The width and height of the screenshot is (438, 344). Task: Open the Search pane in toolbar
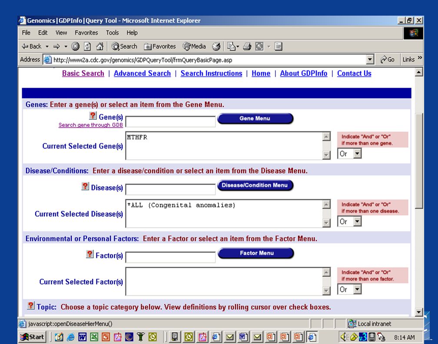pyautogui.click(x=124, y=46)
